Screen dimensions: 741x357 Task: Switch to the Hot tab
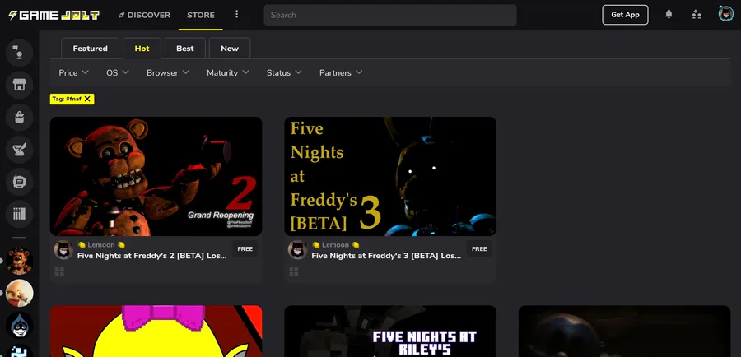[x=142, y=49]
